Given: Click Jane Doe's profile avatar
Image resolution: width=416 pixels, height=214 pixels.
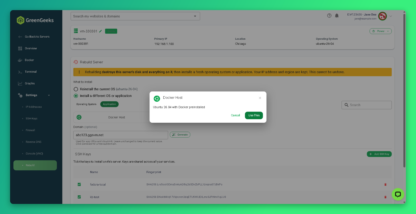Looking at the screenshot, I should pos(382,16).
